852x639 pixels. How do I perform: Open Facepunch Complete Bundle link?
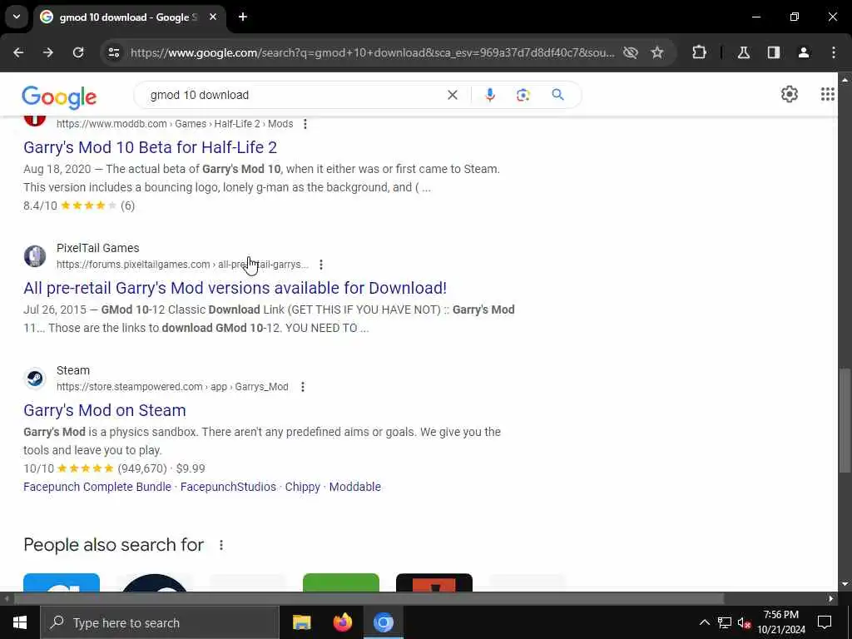(97, 487)
